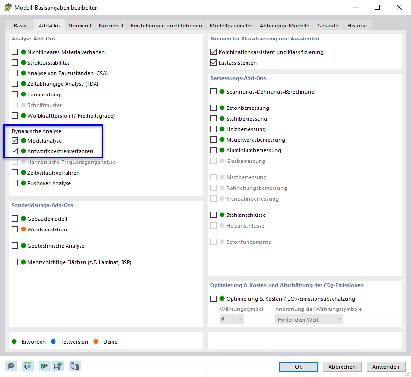Check Windsimulation checkbox
The height and width of the screenshot is (377, 411).
[x=14, y=229]
